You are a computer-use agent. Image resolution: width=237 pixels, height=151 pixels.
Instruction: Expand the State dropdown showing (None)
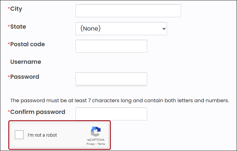pos(121,29)
